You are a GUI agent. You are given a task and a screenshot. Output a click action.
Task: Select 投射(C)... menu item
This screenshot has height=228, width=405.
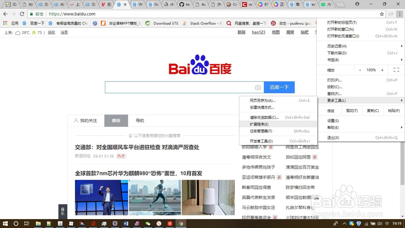(361, 87)
